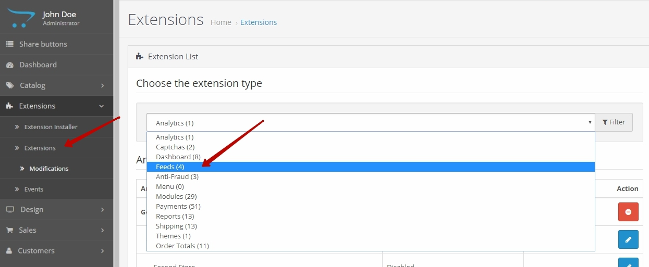Click the red uninstall minus button
This screenshot has height=267, width=649.
[x=628, y=212]
